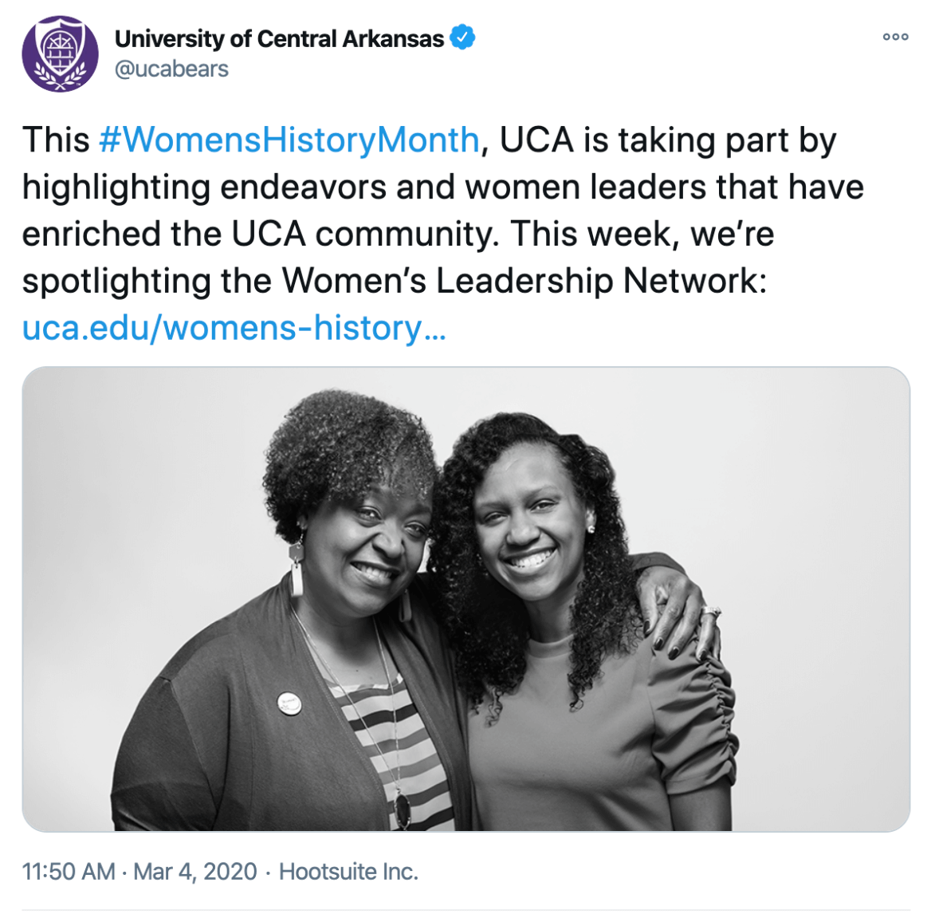This screenshot has height=914, width=931.
Task: Click the Hootsuite Inc. source label
Action: click(x=348, y=871)
